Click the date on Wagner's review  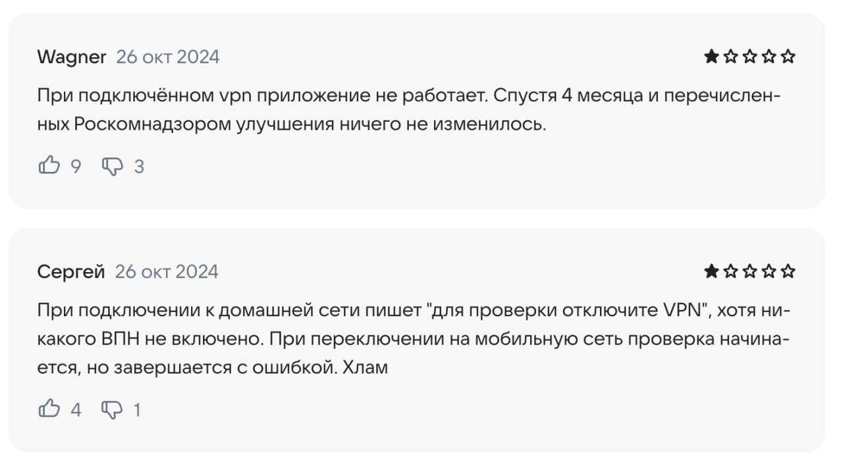pyautogui.click(x=168, y=57)
